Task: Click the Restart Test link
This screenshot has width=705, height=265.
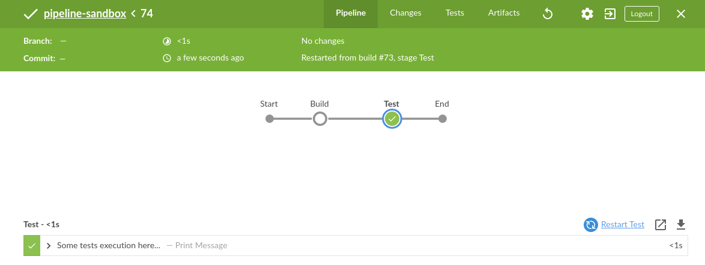Action: (623, 225)
